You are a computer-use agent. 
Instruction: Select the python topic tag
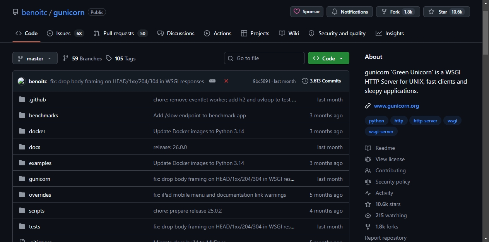click(376, 121)
